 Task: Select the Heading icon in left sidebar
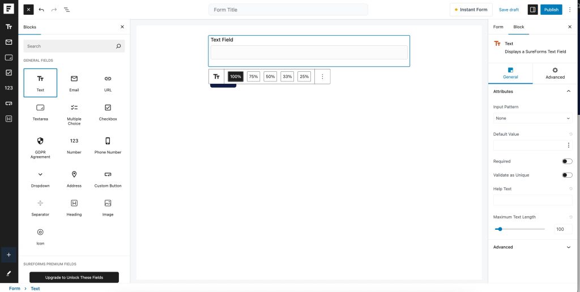(9, 119)
